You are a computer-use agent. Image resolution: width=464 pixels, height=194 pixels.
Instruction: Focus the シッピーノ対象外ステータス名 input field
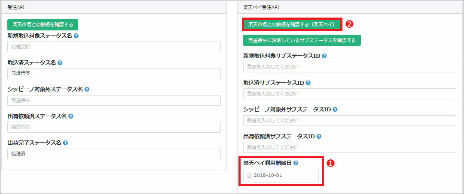[114, 100]
